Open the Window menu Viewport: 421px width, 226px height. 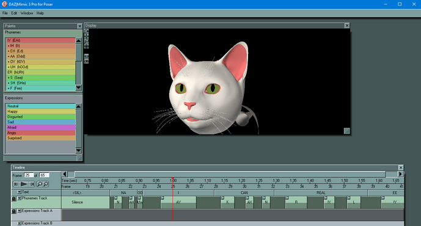27,13
